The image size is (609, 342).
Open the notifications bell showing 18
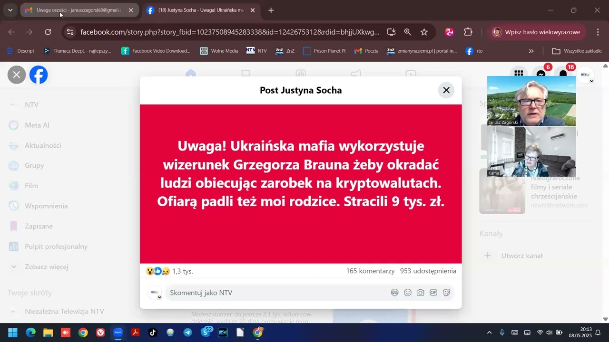click(x=563, y=74)
